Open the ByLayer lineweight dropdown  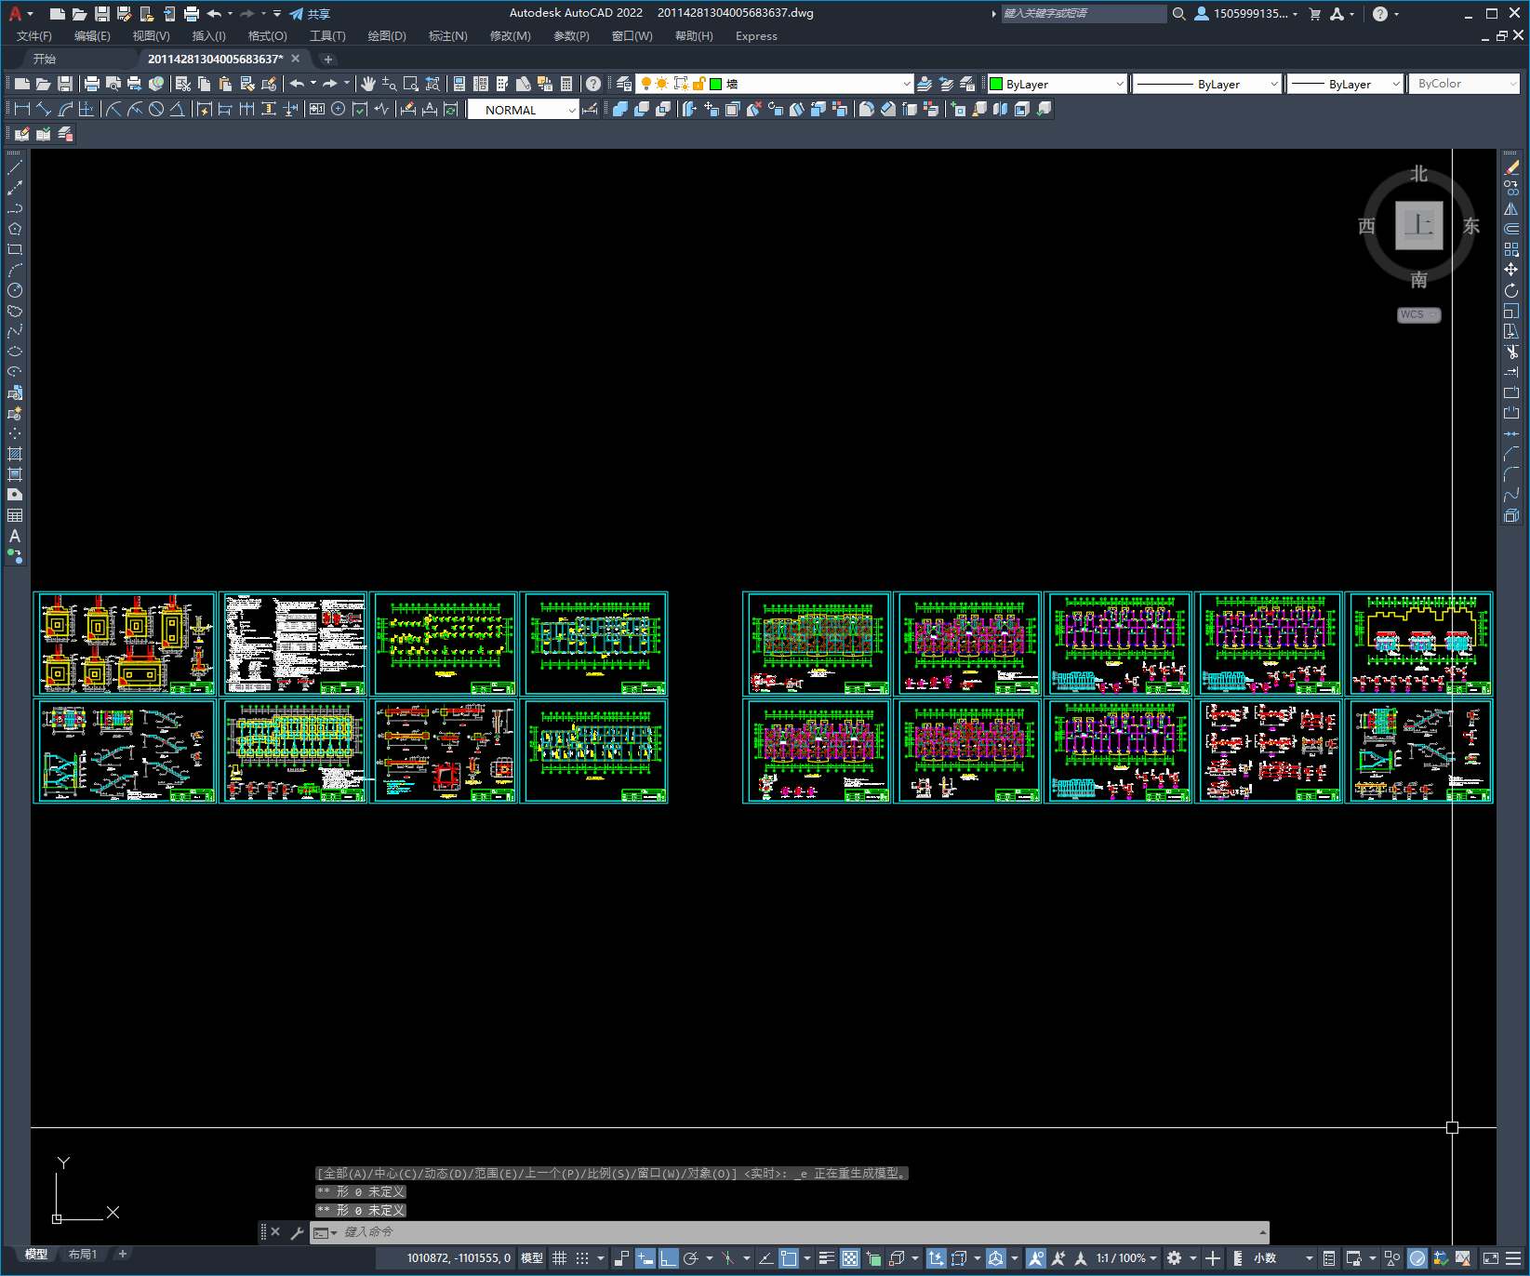(x=1345, y=84)
